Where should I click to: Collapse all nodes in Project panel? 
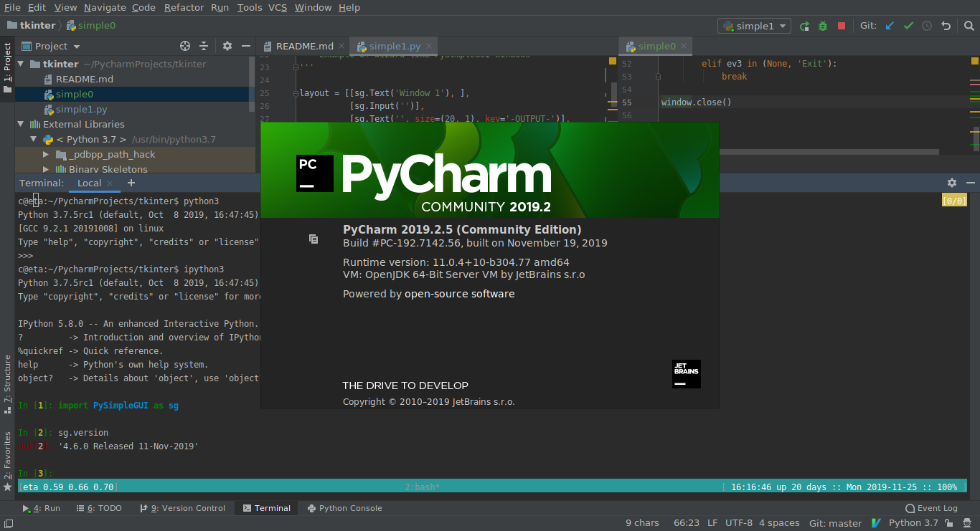pos(204,46)
